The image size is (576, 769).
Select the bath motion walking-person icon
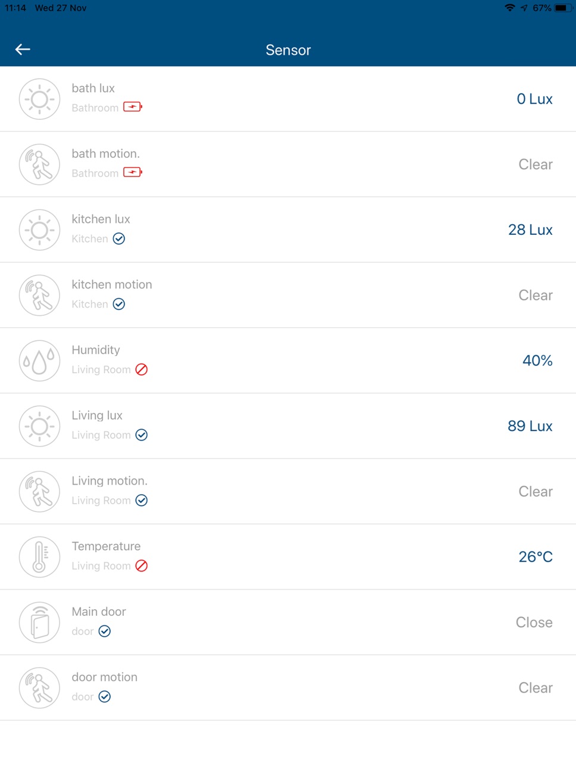click(39, 165)
